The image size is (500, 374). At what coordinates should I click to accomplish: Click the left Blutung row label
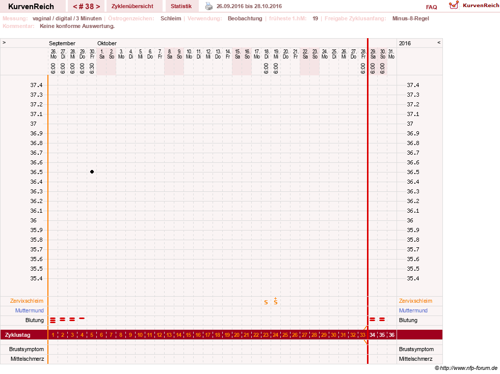35,320
